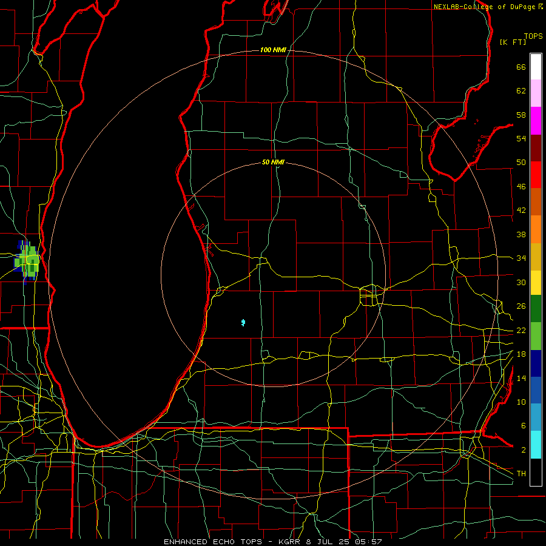Click the light green legend swatch
546x546 pixels.
pos(536,336)
